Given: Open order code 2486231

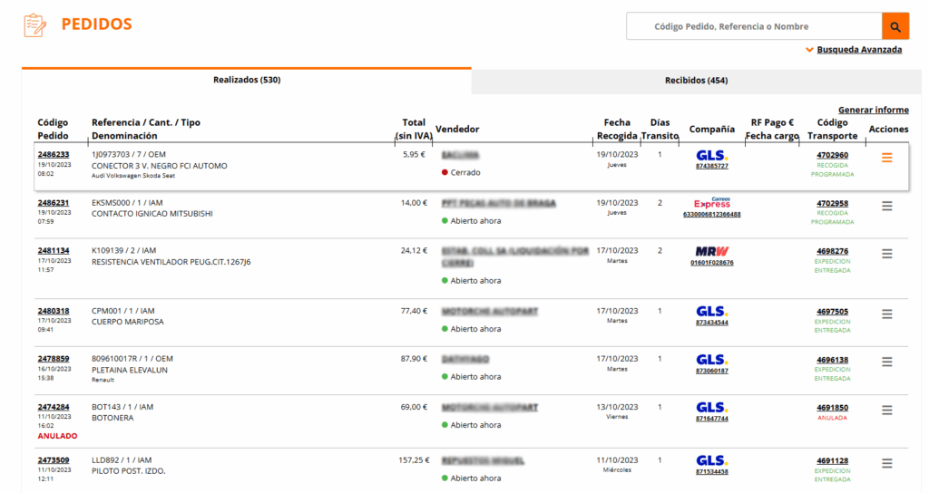Looking at the screenshot, I should [x=54, y=202].
